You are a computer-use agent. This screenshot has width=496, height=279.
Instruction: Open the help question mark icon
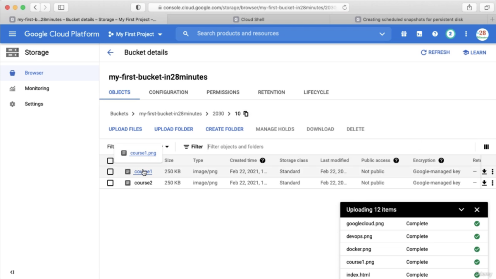(x=435, y=34)
